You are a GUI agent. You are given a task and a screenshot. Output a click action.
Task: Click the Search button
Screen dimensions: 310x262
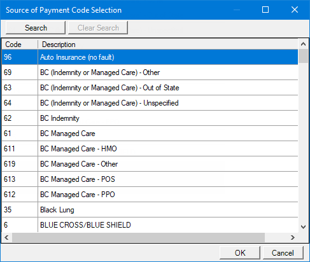click(x=36, y=28)
